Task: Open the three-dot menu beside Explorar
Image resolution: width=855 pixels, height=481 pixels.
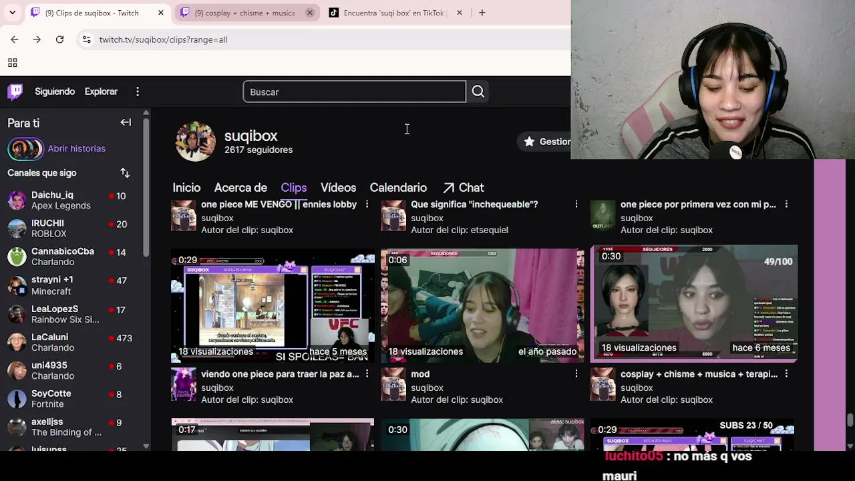Action: (x=138, y=92)
